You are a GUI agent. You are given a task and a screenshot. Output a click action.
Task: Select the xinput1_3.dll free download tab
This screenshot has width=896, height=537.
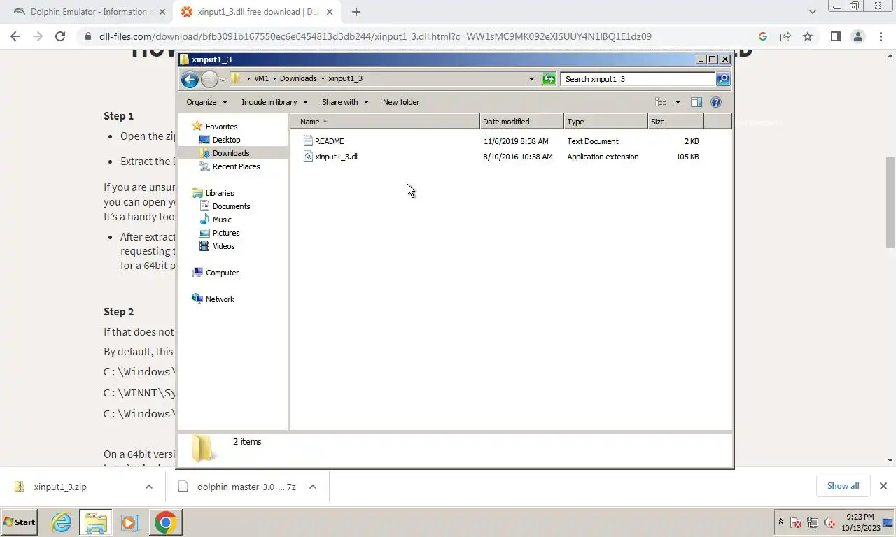click(258, 12)
